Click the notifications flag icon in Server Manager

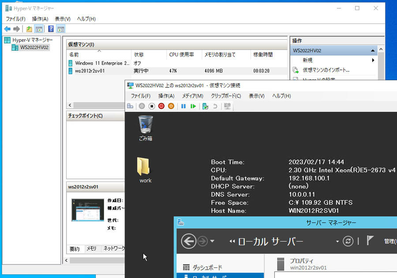(x=370, y=240)
